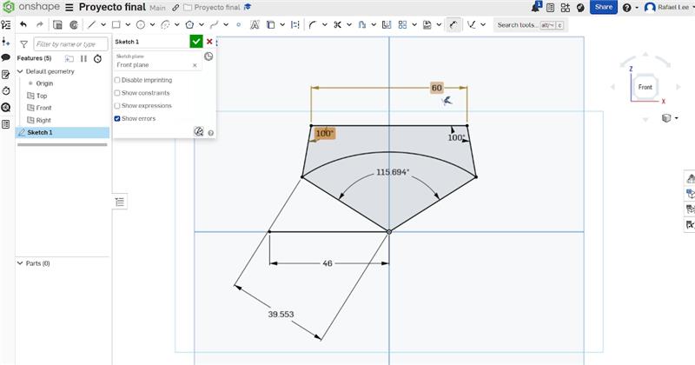Activate the Trim tool scissors icon
Image resolution: width=695 pixels, height=365 pixels.
pyautogui.click(x=337, y=25)
